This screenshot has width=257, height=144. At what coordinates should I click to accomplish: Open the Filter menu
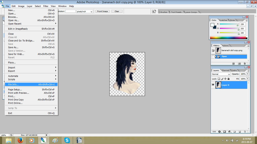tap(46, 6)
